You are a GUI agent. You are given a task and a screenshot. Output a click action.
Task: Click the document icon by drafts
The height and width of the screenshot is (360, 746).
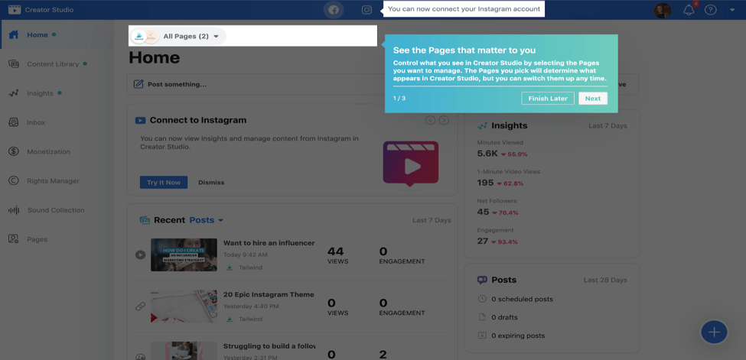pos(482,317)
